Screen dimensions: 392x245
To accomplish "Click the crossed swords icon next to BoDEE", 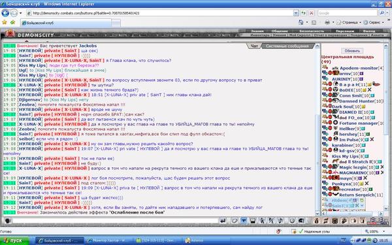I will point(369,90).
